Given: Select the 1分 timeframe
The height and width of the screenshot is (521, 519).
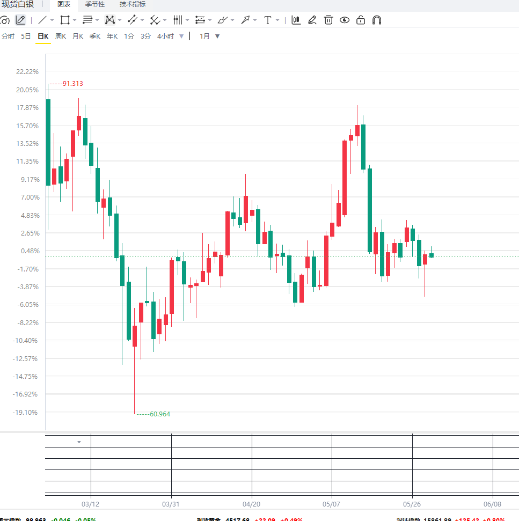Looking at the screenshot, I should coord(129,36).
